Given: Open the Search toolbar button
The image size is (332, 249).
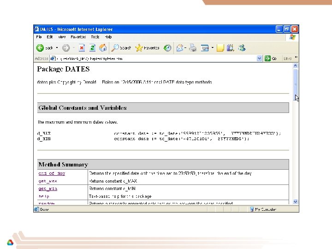Looking at the screenshot, I should click(121, 48).
